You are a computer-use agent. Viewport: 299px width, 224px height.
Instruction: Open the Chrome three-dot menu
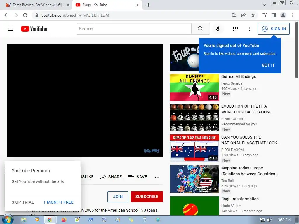tap(293, 15)
